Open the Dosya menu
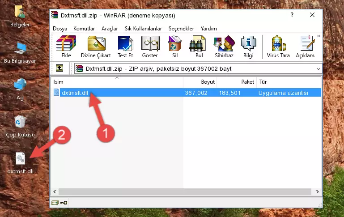The image size is (344, 217). 60,29
